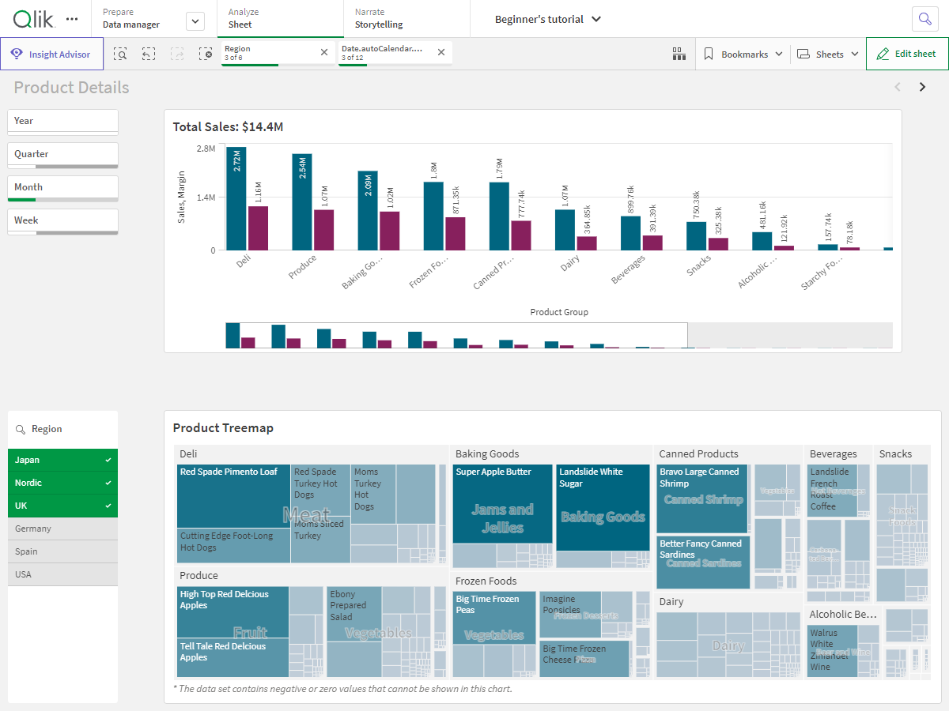Open the global navigation ellipsis menu
The width and height of the screenshot is (949, 711).
click(73, 18)
